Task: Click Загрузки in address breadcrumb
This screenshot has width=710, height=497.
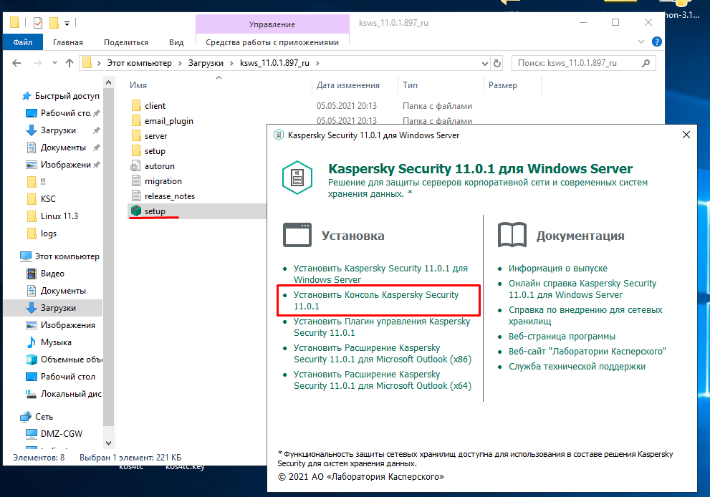Action: [x=206, y=63]
